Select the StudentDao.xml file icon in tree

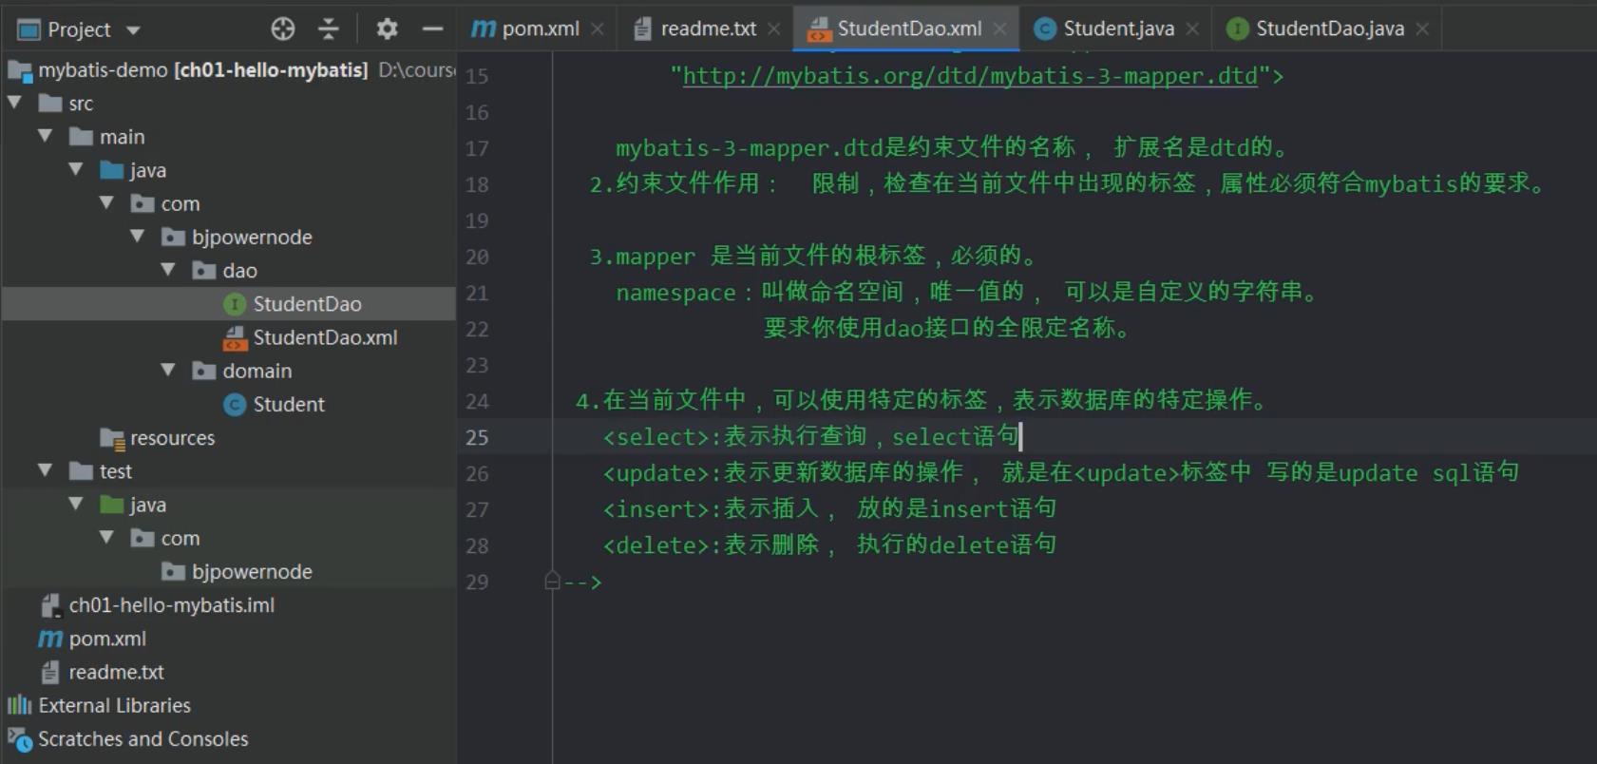click(x=235, y=337)
